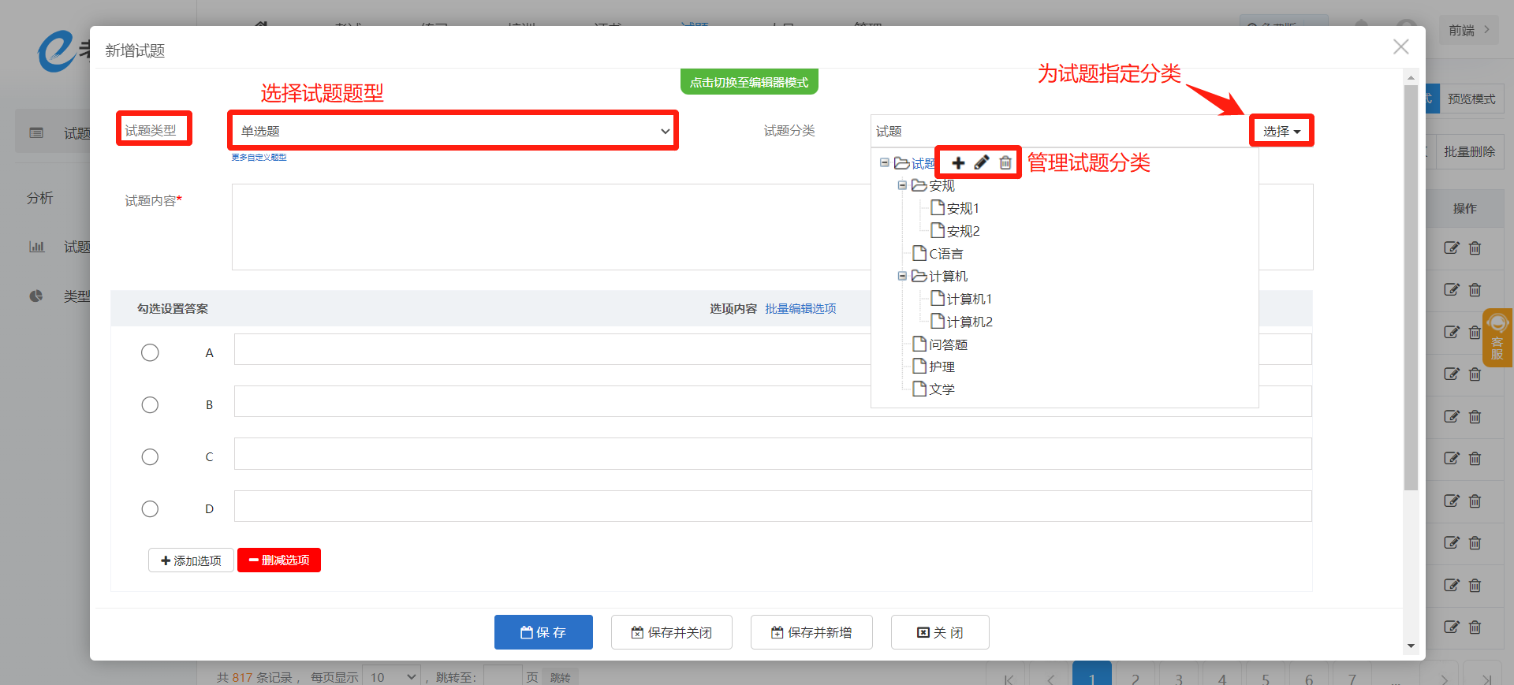Open the 试题类型 dropdown showing 单选题
Screen dimensions: 1514x685
pyautogui.click(x=453, y=131)
